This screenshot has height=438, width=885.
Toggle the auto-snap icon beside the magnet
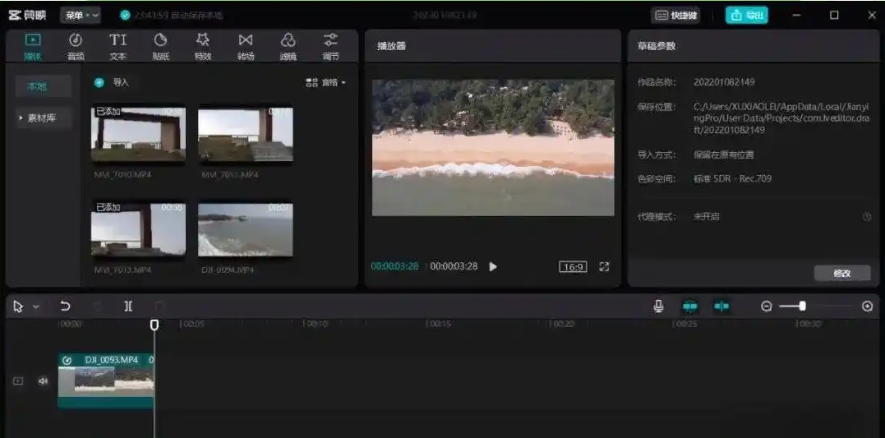(721, 306)
